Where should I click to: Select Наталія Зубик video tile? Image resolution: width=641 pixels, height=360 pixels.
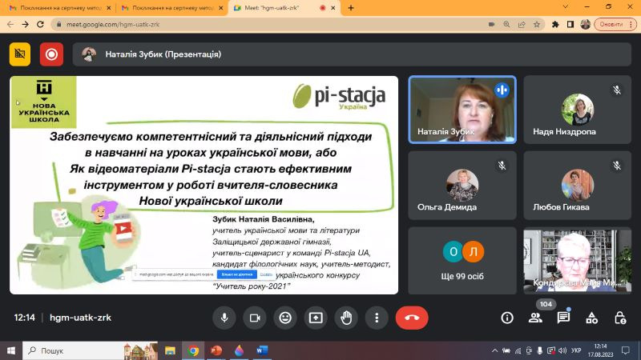462,110
